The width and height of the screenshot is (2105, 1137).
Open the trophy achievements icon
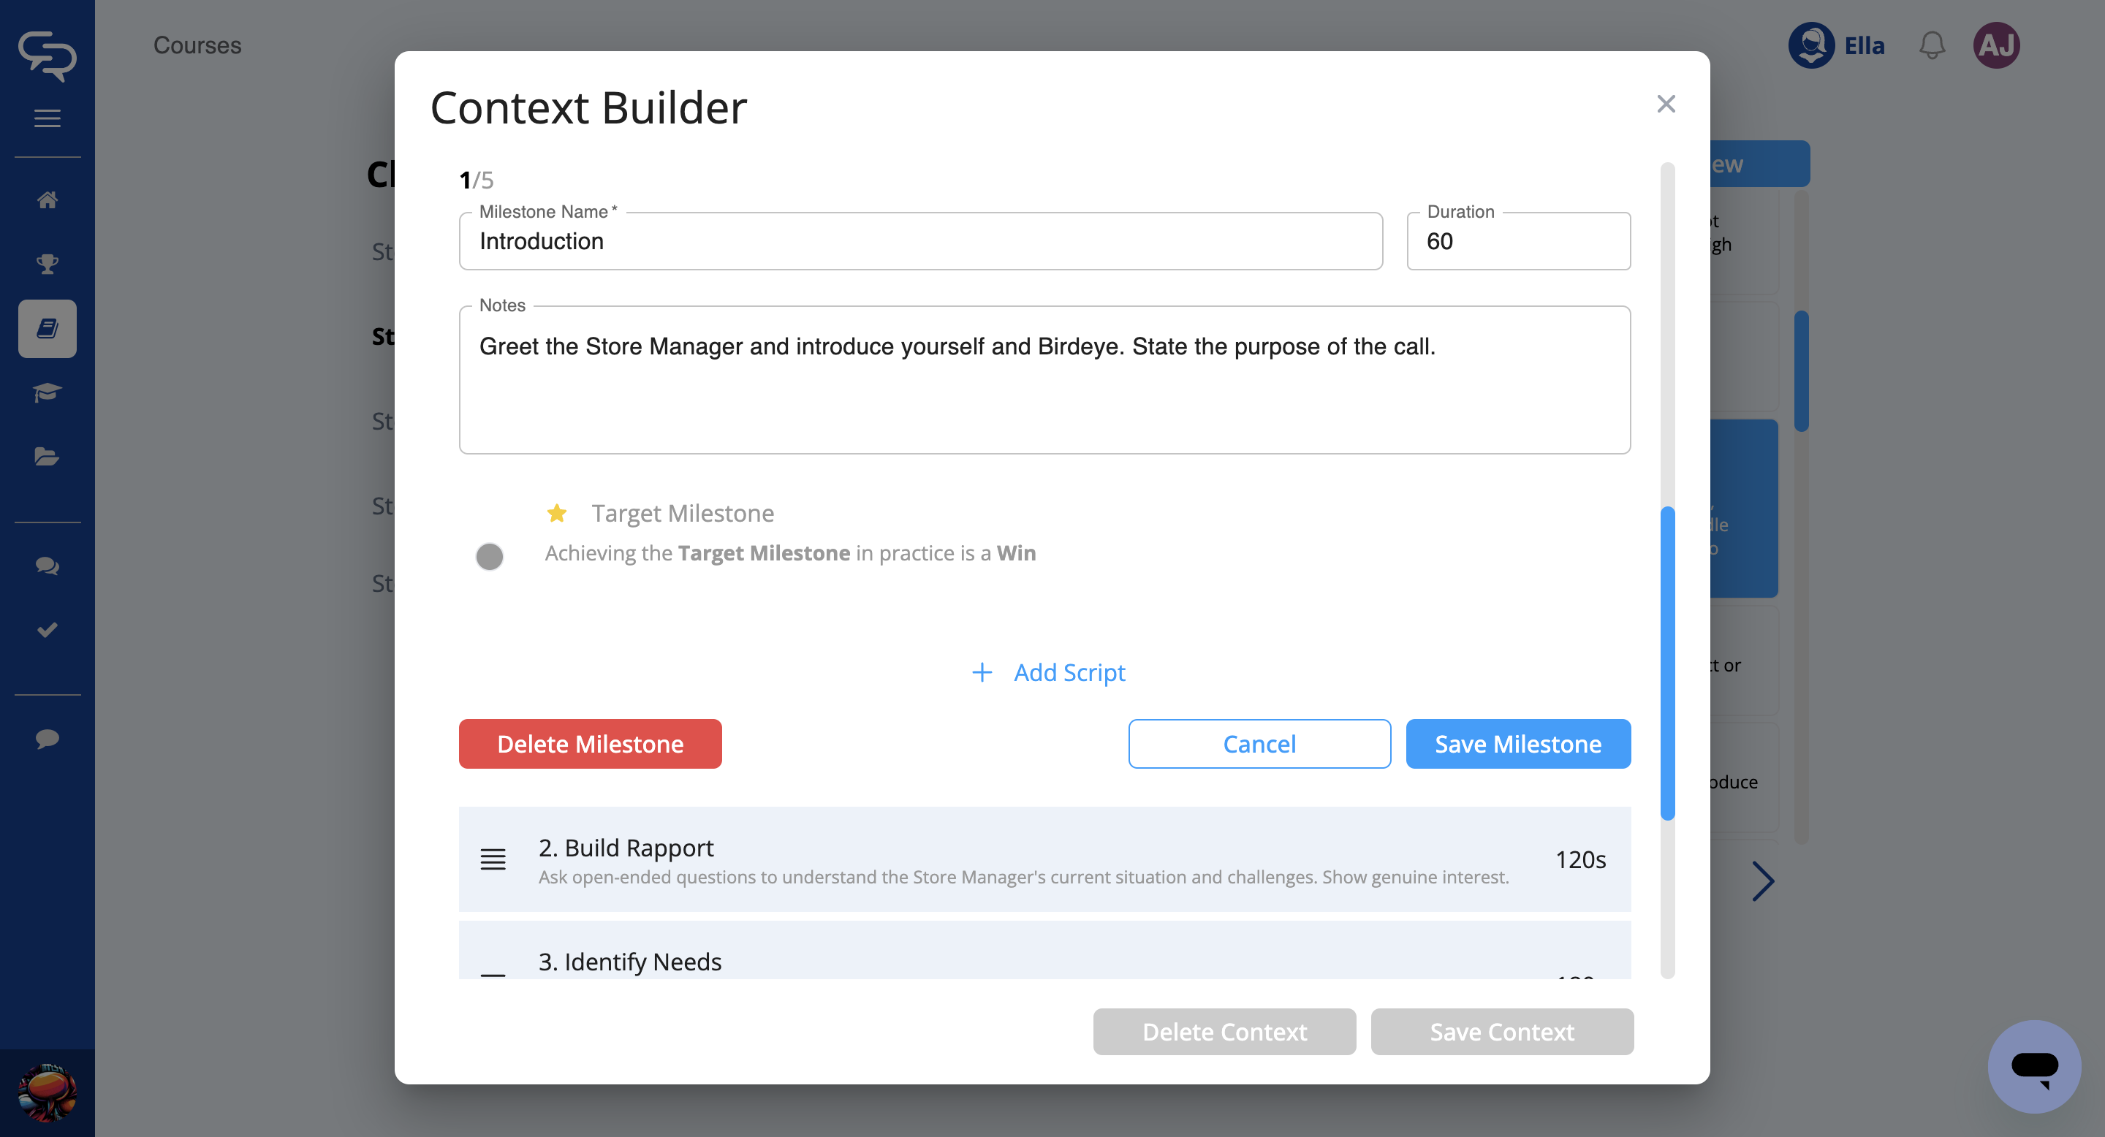(x=48, y=264)
